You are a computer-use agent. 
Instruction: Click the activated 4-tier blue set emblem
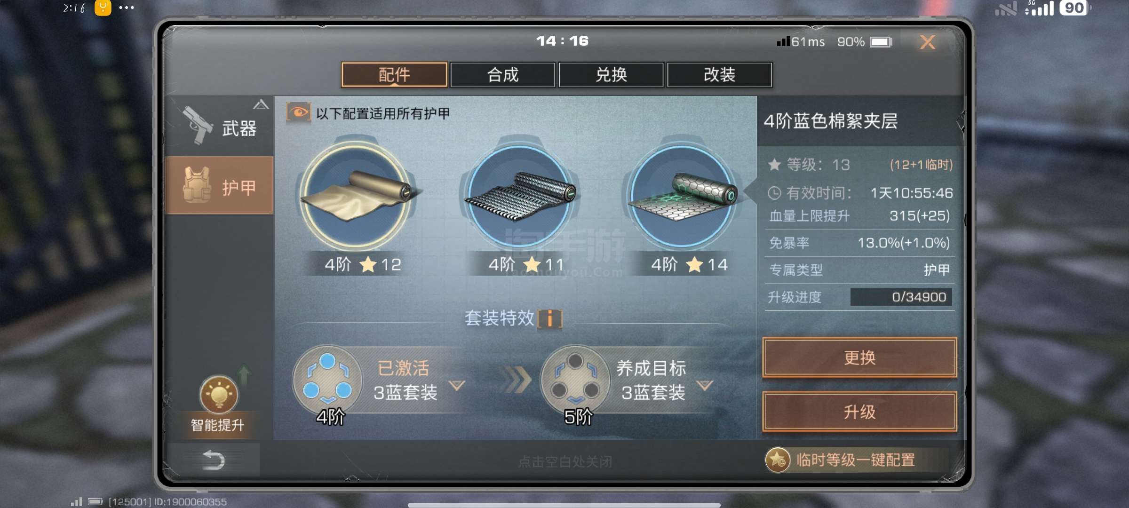pos(327,381)
